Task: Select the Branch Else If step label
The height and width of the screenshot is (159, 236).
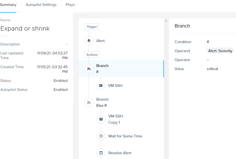Action: (102, 102)
